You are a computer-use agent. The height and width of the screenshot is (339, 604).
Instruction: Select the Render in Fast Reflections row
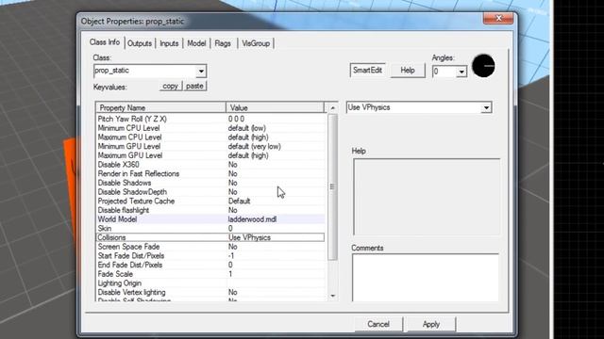click(x=210, y=173)
